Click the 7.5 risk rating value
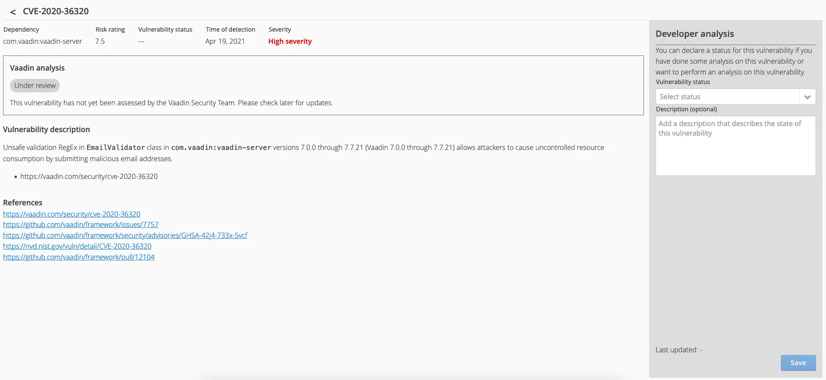Screen dimensions: 826x380 pyautogui.click(x=100, y=42)
